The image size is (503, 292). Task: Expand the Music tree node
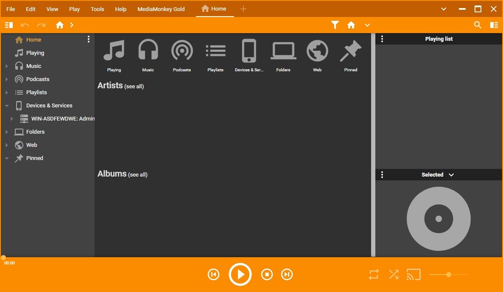[x=7, y=66]
